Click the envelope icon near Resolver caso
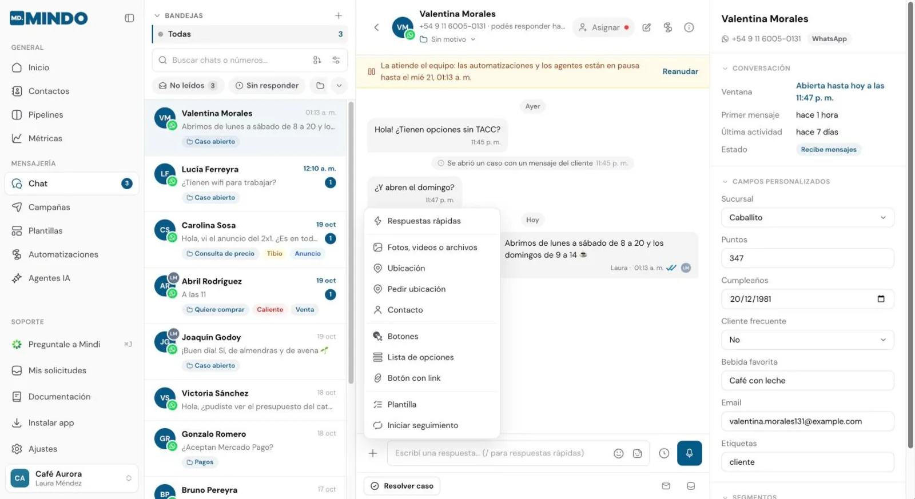The height and width of the screenshot is (499, 915). coord(666,486)
